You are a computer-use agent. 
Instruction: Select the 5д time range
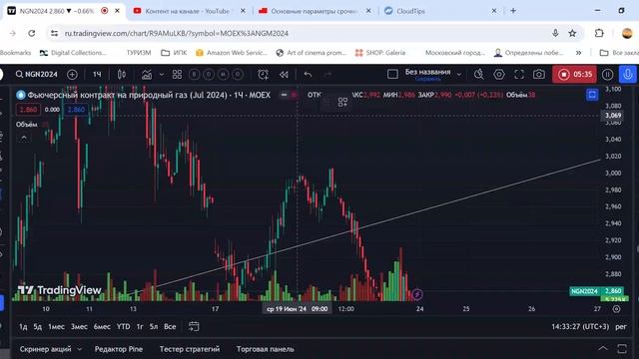(38, 326)
